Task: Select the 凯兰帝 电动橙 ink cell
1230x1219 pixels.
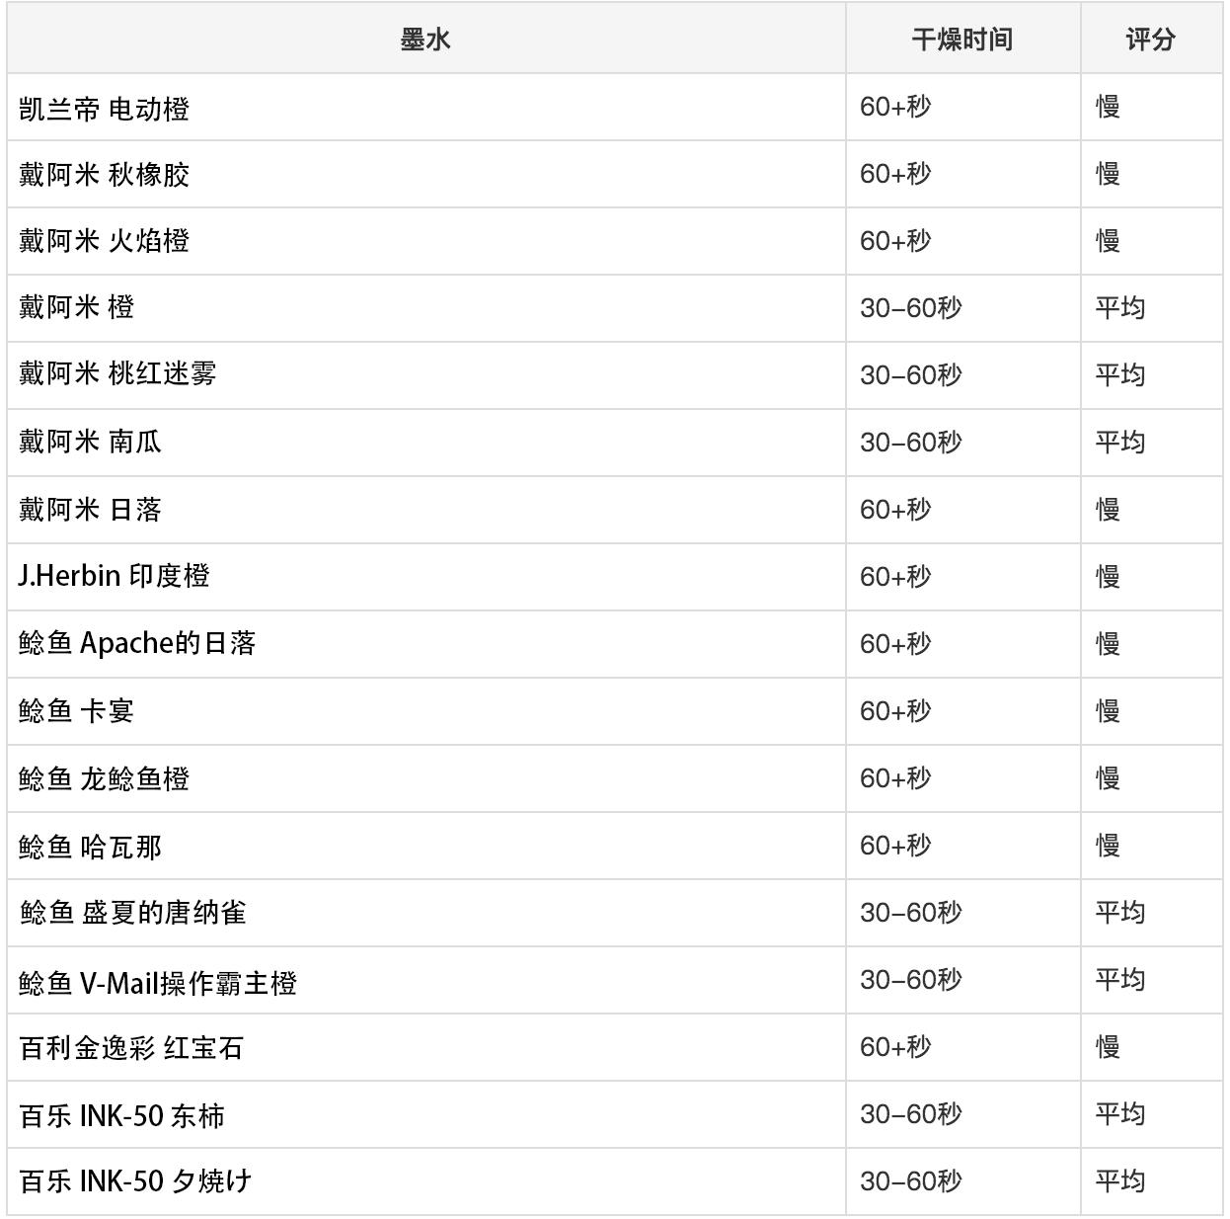Action: click(x=104, y=108)
